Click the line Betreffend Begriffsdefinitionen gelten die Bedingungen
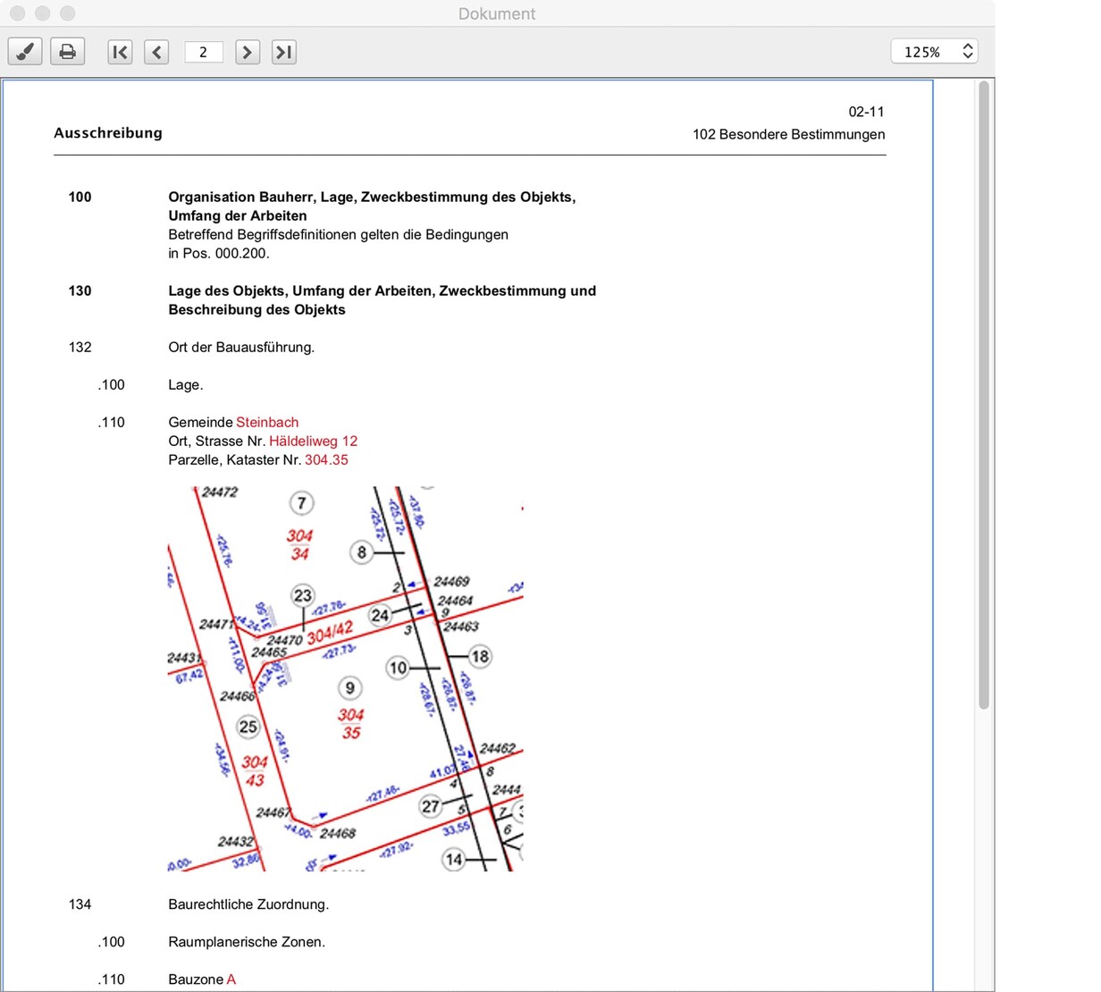 click(338, 234)
